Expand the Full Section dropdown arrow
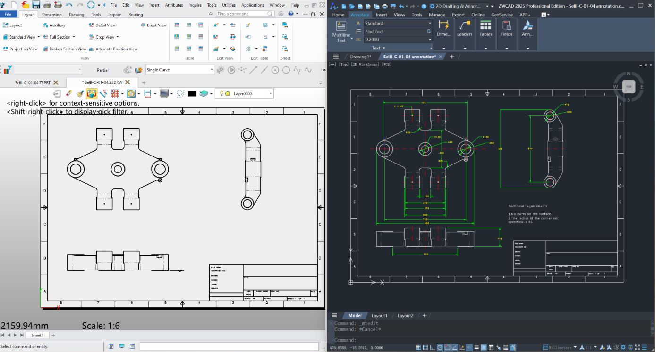655x352 pixels. coord(74,37)
